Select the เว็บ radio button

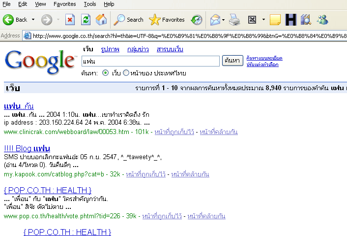tap(105, 73)
